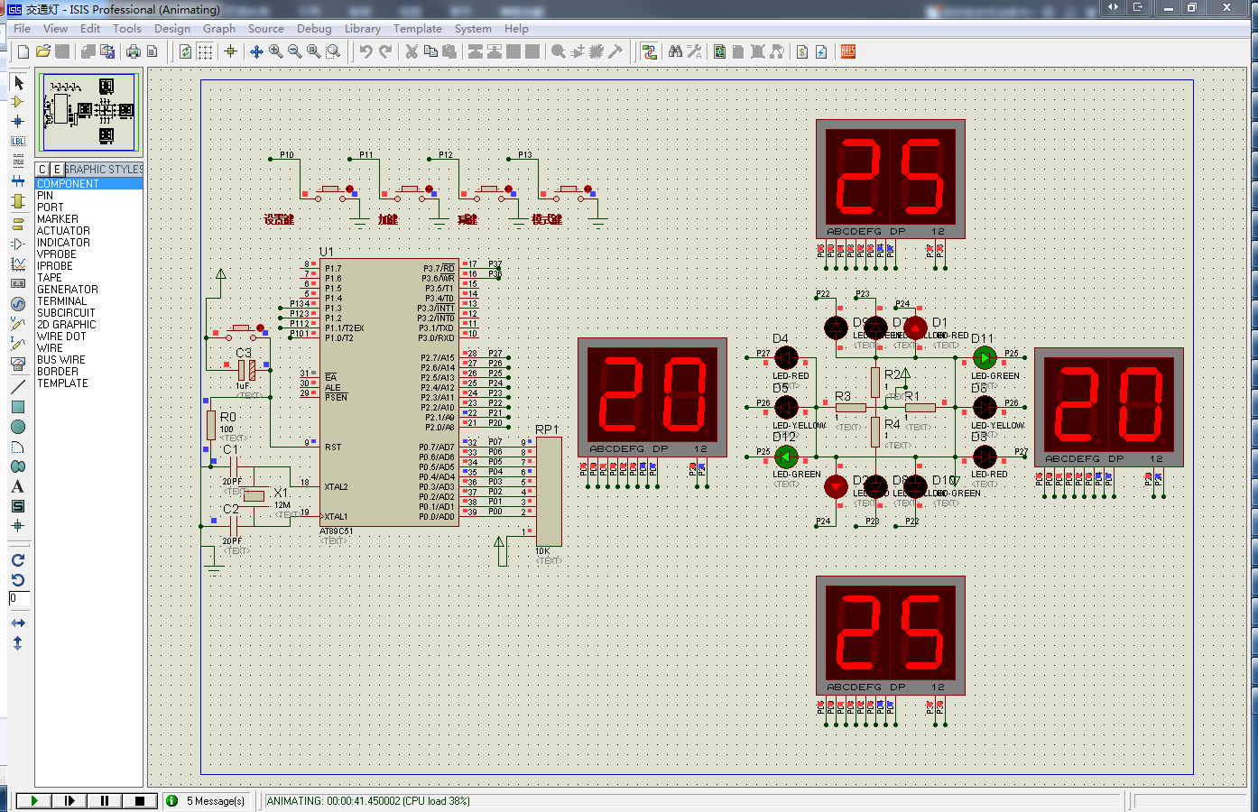Click the 5 Message(s) status indicator
Viewport: 1258px width, 812px height.
point(207,801)
